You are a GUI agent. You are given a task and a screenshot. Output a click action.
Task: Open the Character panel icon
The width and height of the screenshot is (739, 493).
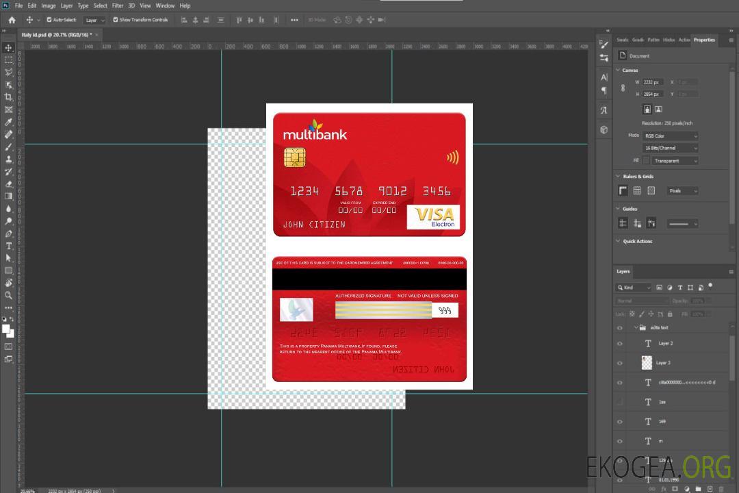pos(604,77)
